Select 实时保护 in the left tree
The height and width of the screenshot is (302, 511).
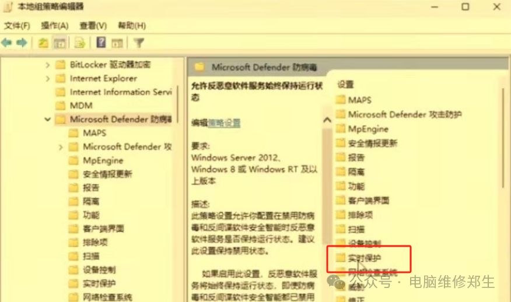[x=99, y=283]
